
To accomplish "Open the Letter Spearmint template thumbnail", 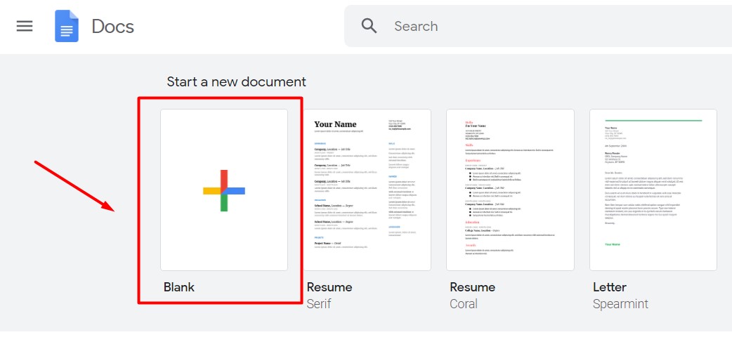I will click(x=653, y=190).
